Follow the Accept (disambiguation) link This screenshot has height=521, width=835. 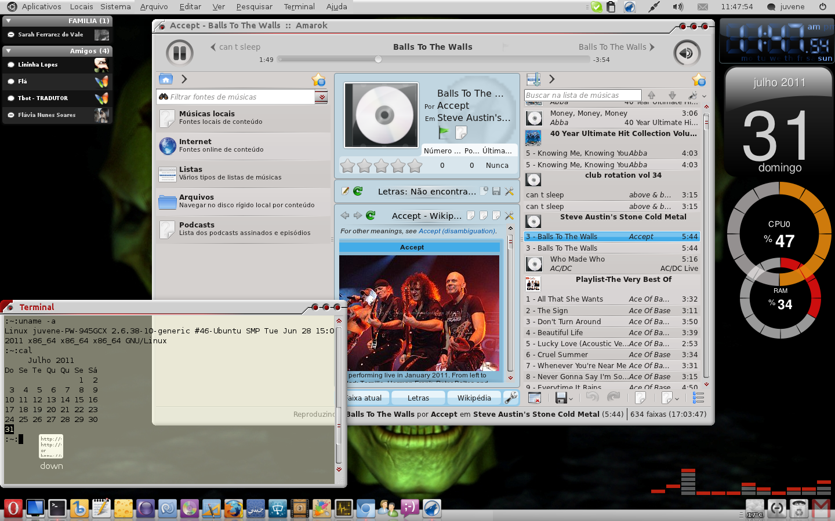coord(457,231)
